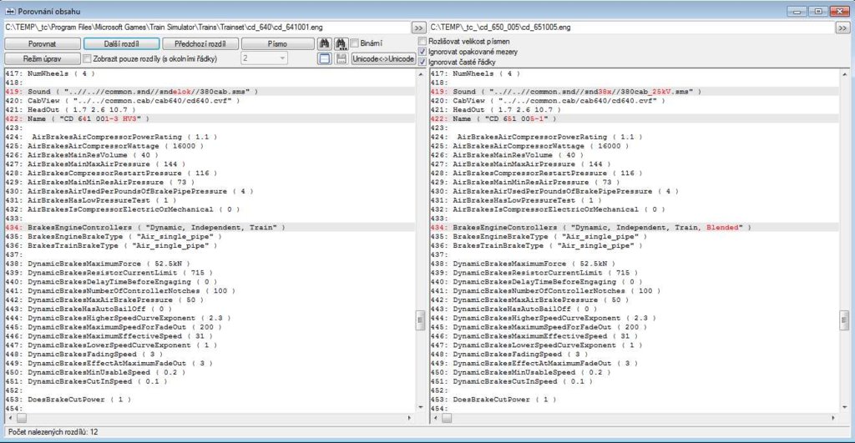Uncheck Ignorovat opakované mezery

(x=422, y=52)
